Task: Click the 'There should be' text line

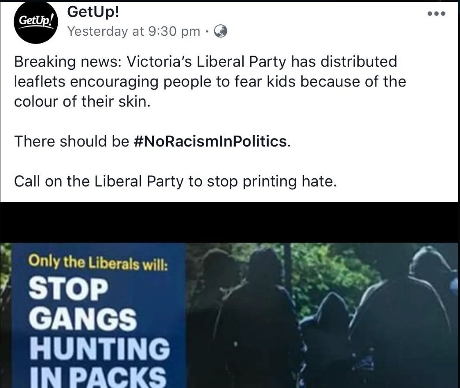Action: tap(152, 141)
